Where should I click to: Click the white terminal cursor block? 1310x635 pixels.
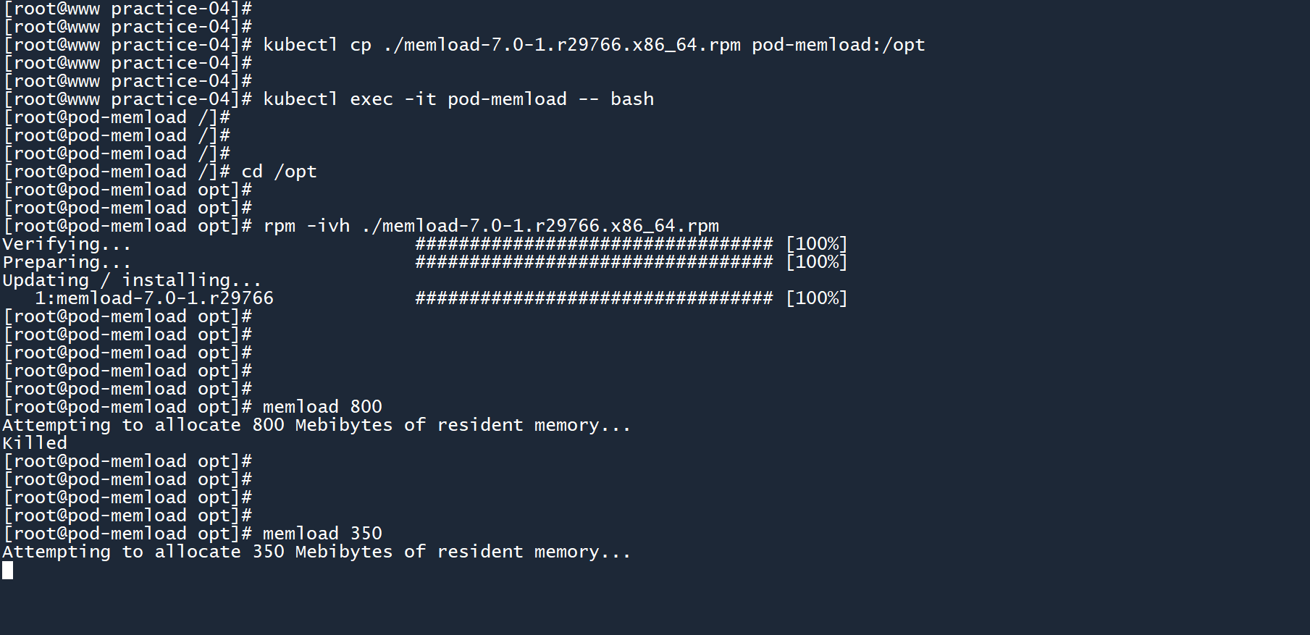(7, 571)
